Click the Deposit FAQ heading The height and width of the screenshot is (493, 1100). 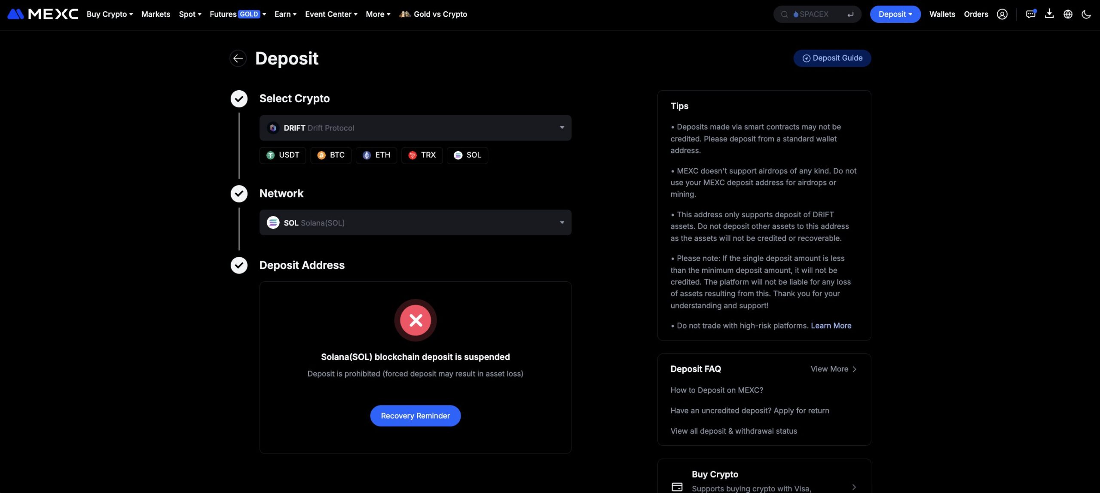[696, 369]
